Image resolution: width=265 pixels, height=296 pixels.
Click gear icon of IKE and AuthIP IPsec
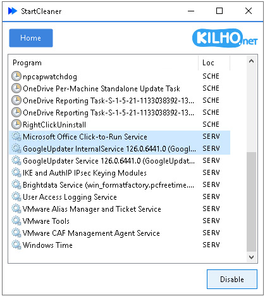click(16, 172)
